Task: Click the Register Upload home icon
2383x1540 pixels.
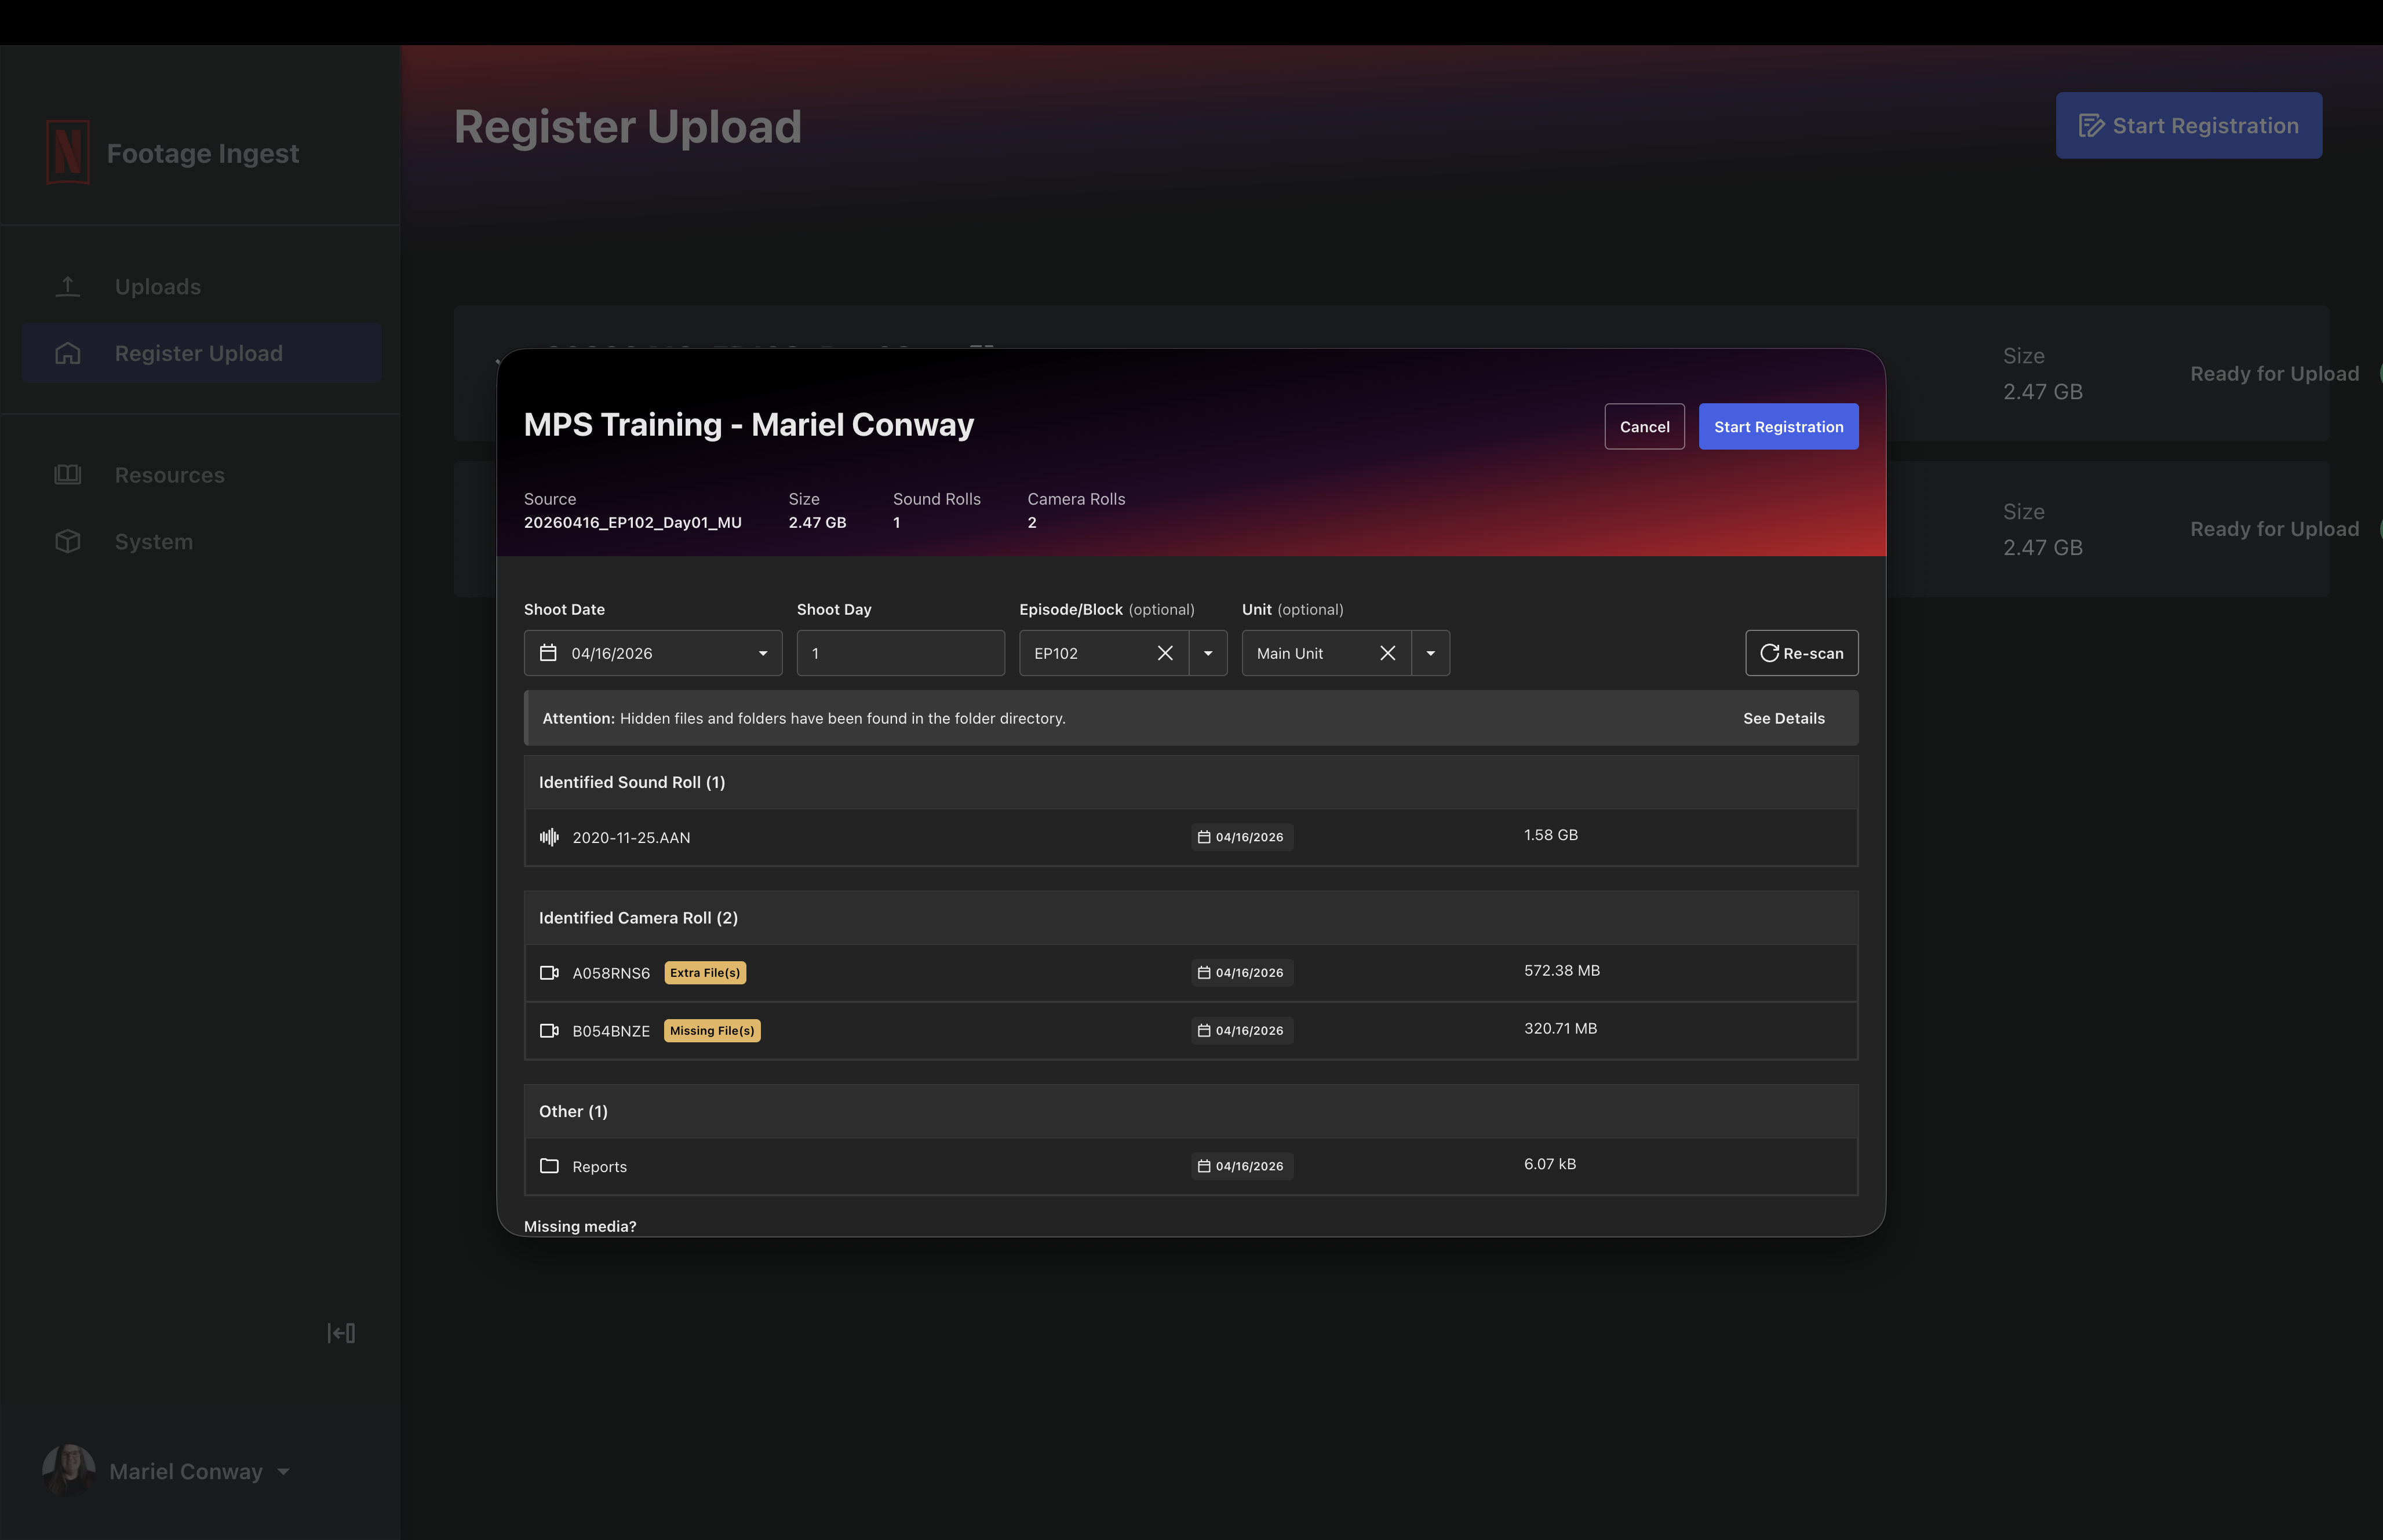Action: [x=67, y=353]
